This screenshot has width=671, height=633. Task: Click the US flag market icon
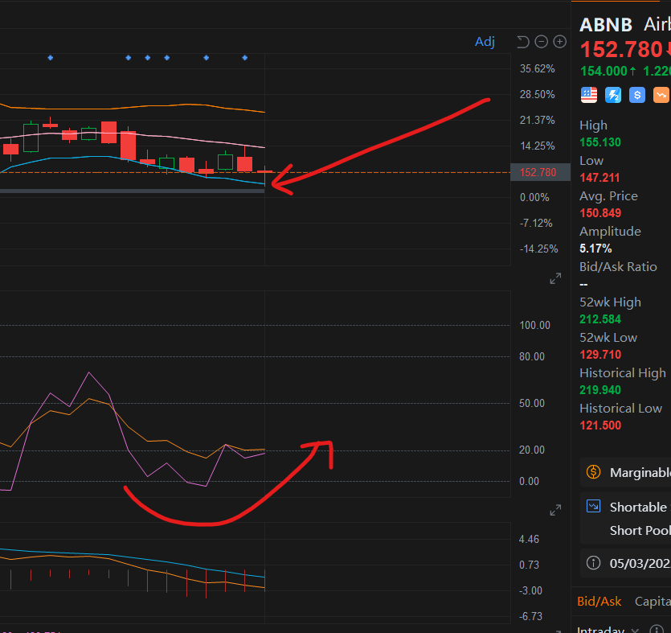point(588,94)
